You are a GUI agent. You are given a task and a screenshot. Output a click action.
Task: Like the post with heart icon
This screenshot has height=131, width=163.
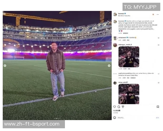[x=115, y=107]
